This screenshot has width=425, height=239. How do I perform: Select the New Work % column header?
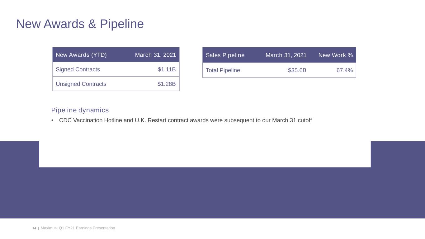pos(335,55)
